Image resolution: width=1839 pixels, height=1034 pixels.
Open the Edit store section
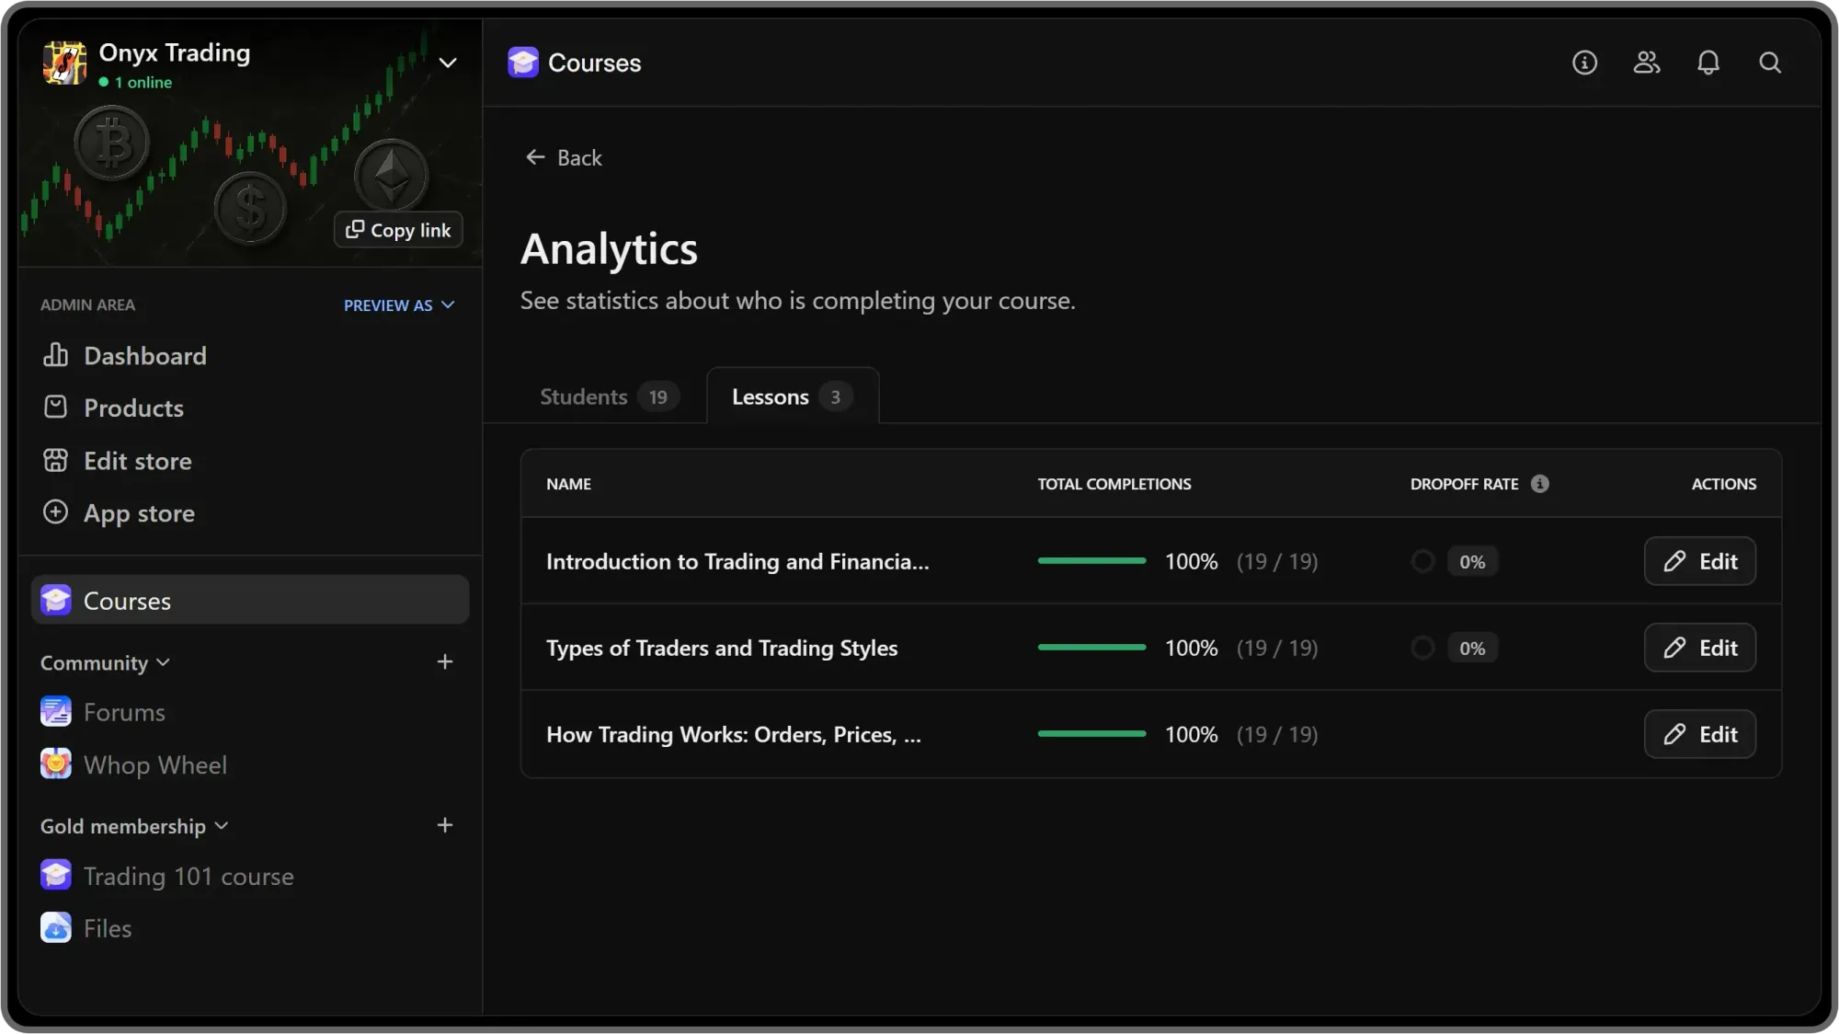[138, 461]
